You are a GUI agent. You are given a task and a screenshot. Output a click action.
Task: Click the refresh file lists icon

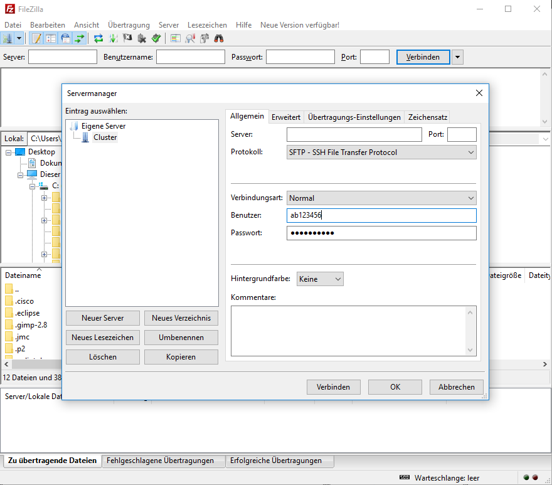point(98,38)
